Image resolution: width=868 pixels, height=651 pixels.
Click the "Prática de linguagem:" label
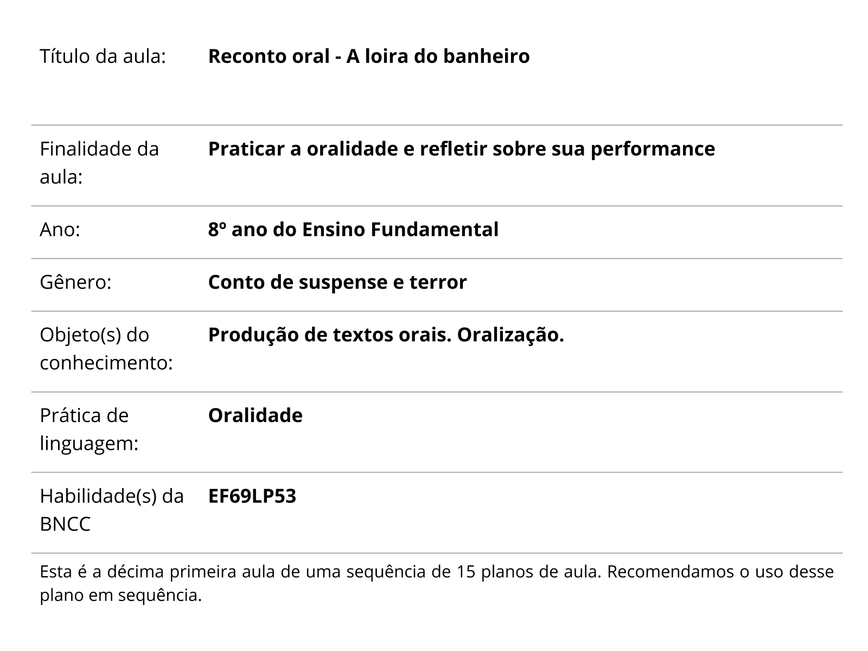pos(89,429)
